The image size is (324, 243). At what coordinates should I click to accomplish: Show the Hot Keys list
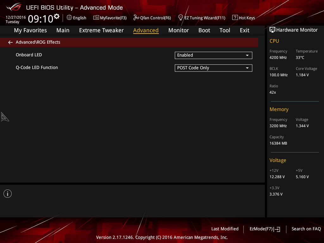tap(247, 18)
